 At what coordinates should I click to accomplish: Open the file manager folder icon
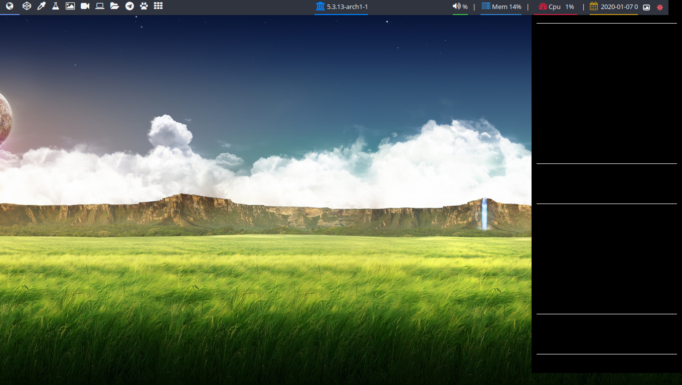113,6
